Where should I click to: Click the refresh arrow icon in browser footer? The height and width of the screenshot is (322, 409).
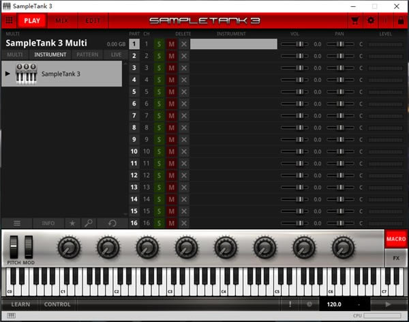(x=112, y=223)
